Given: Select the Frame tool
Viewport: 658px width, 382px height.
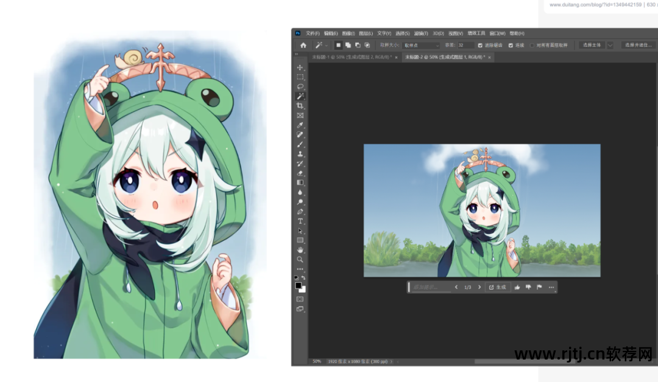Looking at the screenshot, I should coord(300,116).
